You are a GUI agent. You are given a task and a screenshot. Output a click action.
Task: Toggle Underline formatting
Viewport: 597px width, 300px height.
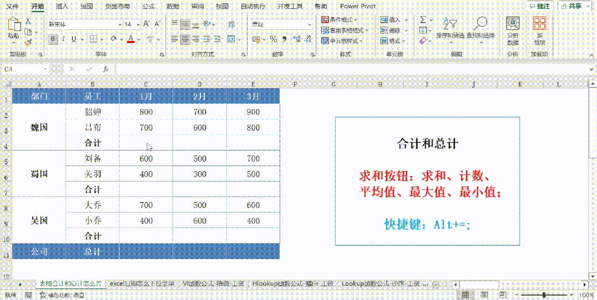pos(74,39)
